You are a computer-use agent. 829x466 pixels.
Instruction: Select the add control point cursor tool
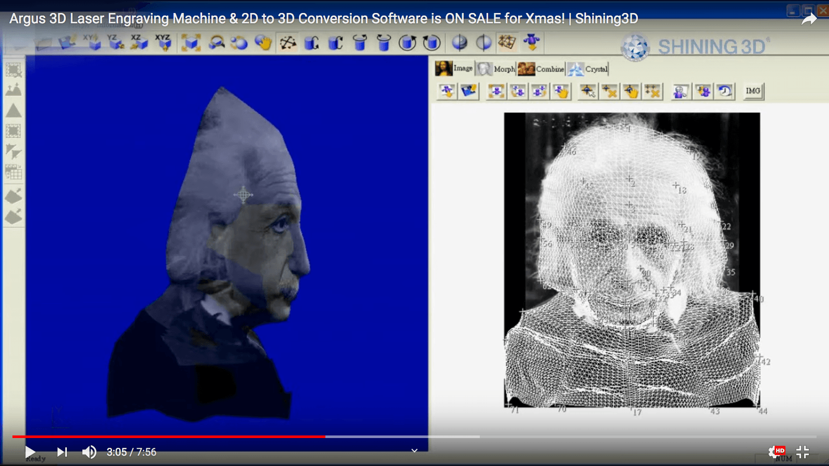tap(588, 91)
